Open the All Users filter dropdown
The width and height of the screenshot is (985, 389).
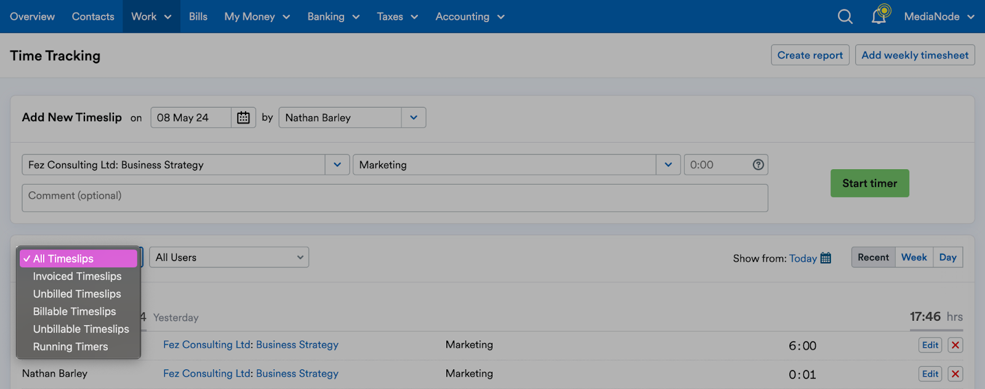[229, 257]
